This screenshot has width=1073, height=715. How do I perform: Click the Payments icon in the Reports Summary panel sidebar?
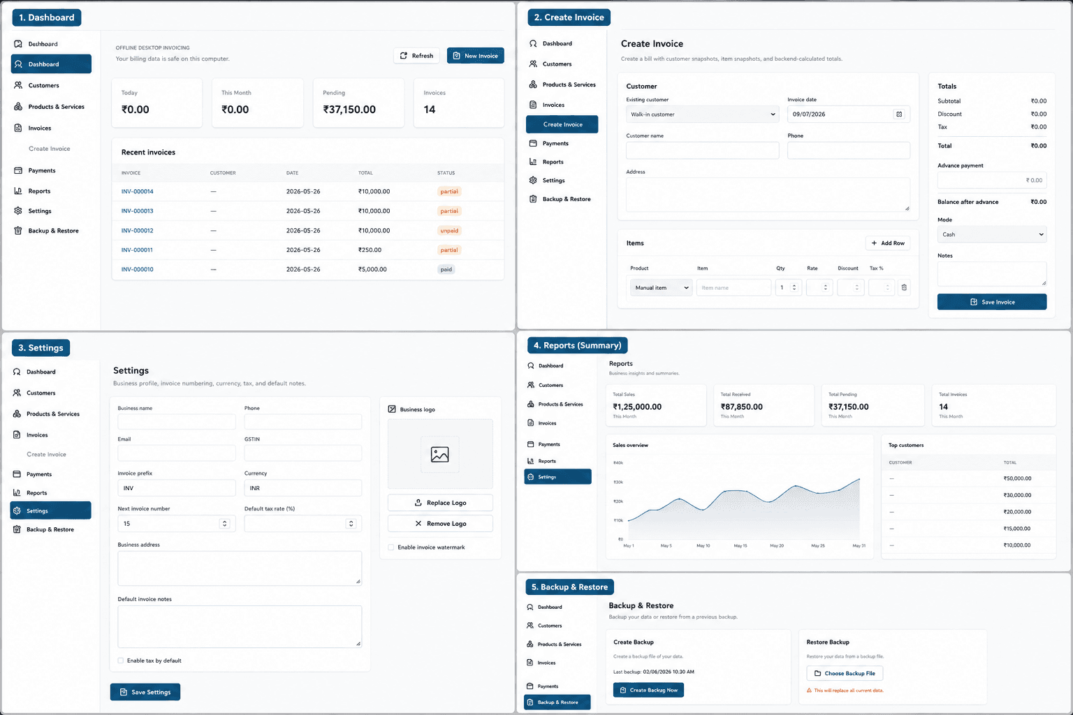[x=530, y=444]
